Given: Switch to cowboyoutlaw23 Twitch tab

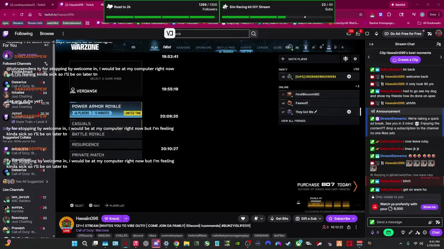Looking at the screenshot, I should pos(29,5).
